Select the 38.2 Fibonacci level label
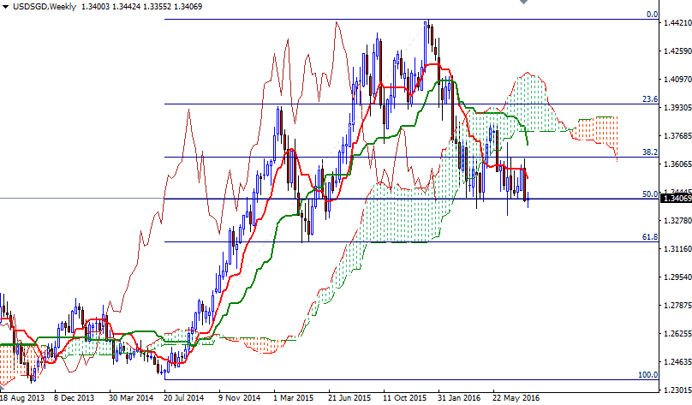This screenshot has width=692, height=405. coord(649,152)
